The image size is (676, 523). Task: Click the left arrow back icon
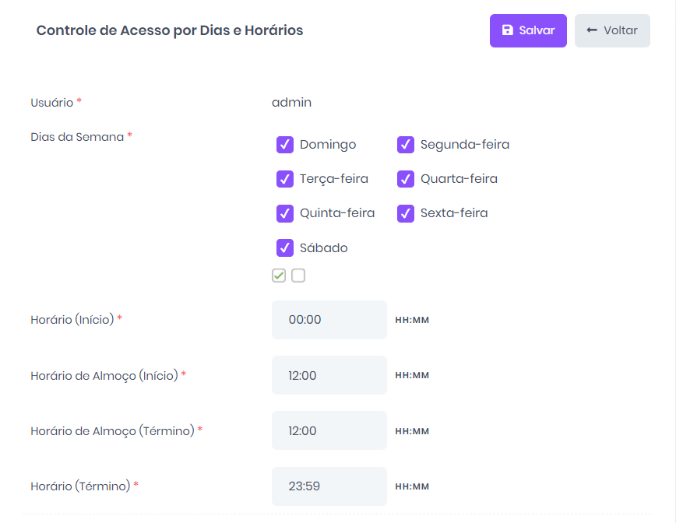point(592,30)
